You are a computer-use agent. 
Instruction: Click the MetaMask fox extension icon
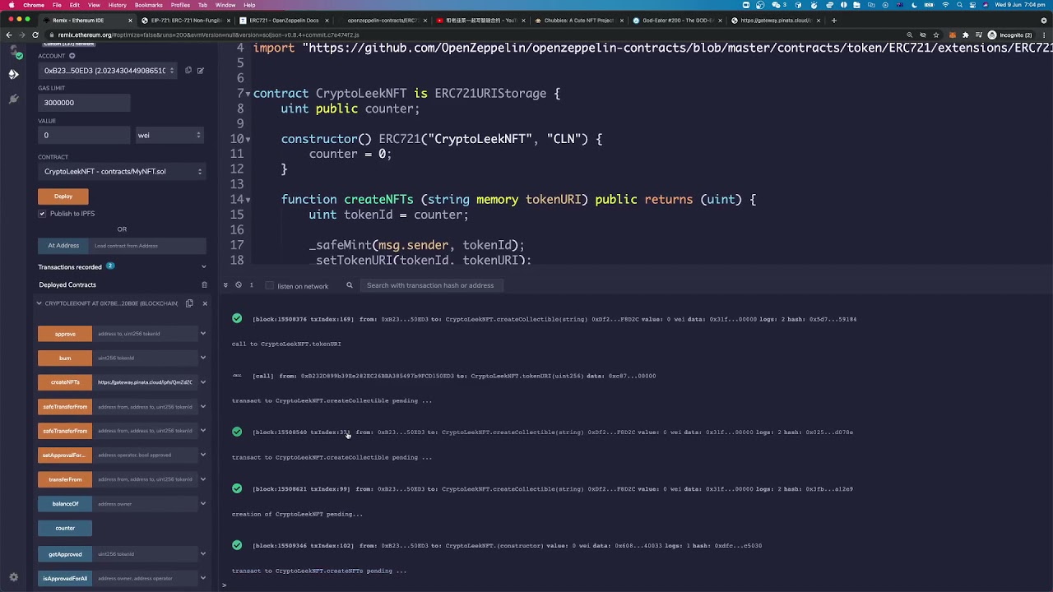[952, 35]
